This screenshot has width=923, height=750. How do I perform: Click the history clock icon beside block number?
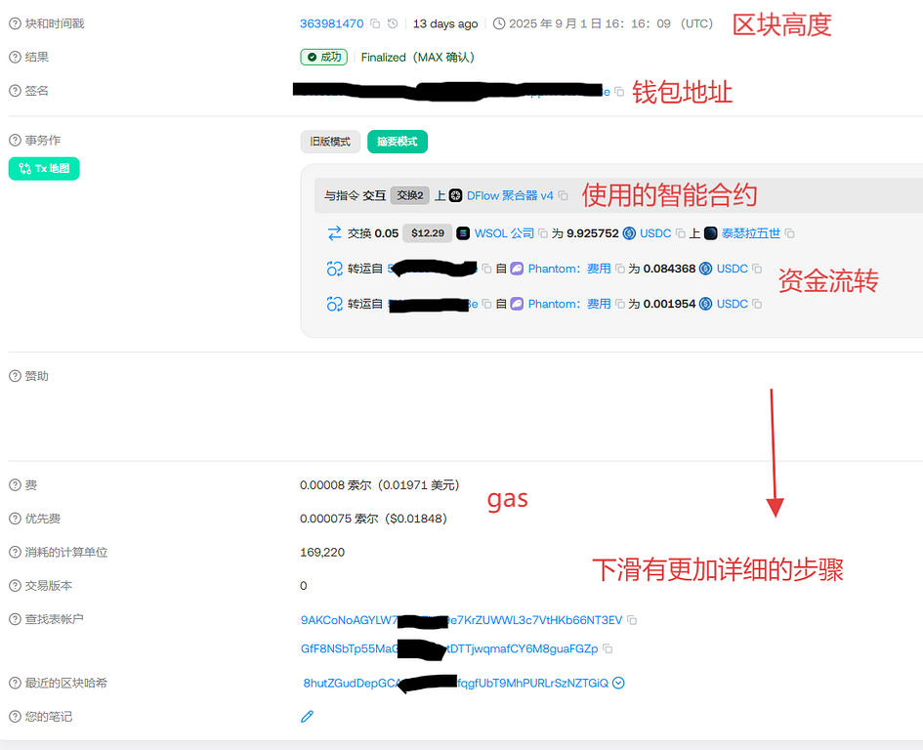(x=393, y=23)
